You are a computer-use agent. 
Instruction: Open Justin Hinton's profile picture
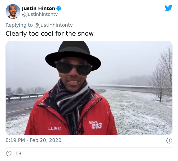tap(13, 11)
